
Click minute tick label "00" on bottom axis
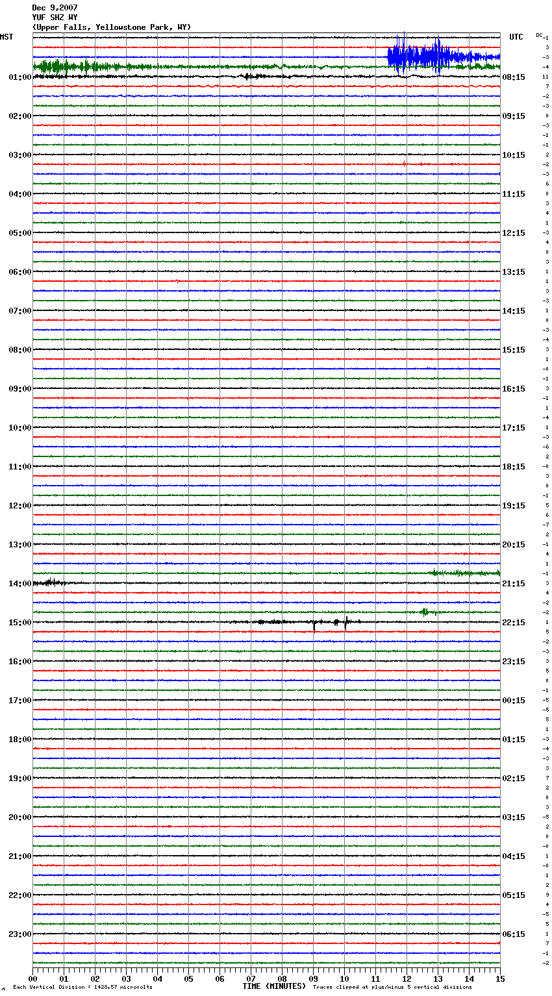(32, 978)
